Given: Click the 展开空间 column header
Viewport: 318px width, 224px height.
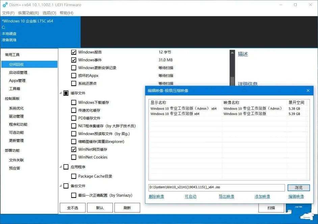Looking at the screenshot, I should pos(296,103).
